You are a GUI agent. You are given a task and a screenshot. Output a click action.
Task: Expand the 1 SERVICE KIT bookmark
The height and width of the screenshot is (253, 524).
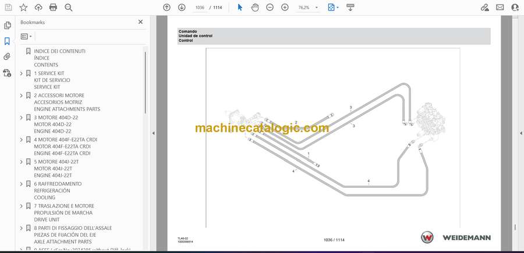(22, 73)
